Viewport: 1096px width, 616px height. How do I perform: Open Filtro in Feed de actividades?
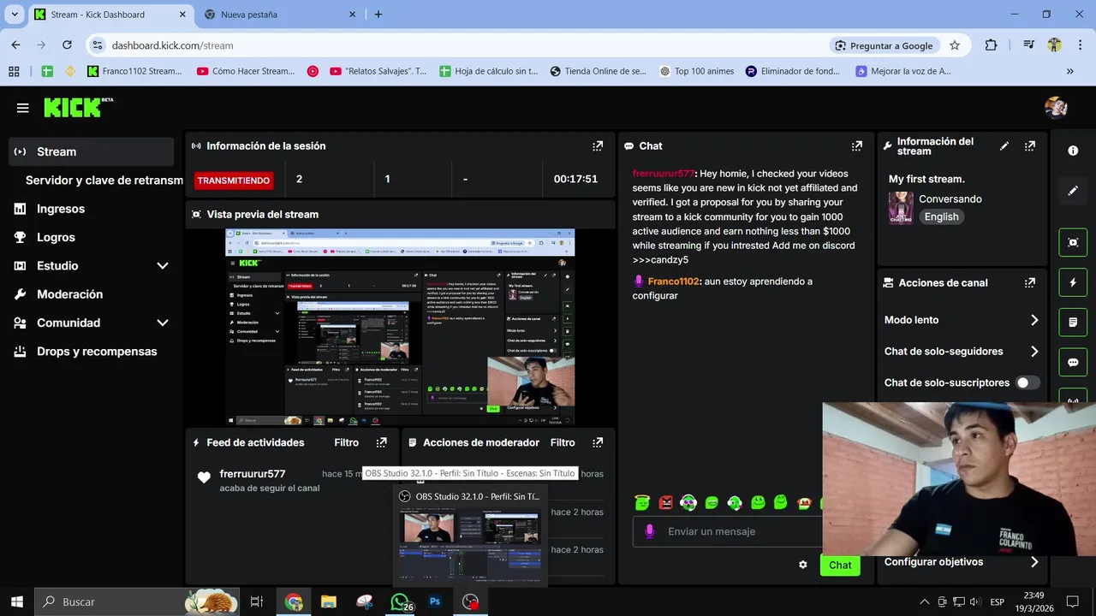[347, 442]
